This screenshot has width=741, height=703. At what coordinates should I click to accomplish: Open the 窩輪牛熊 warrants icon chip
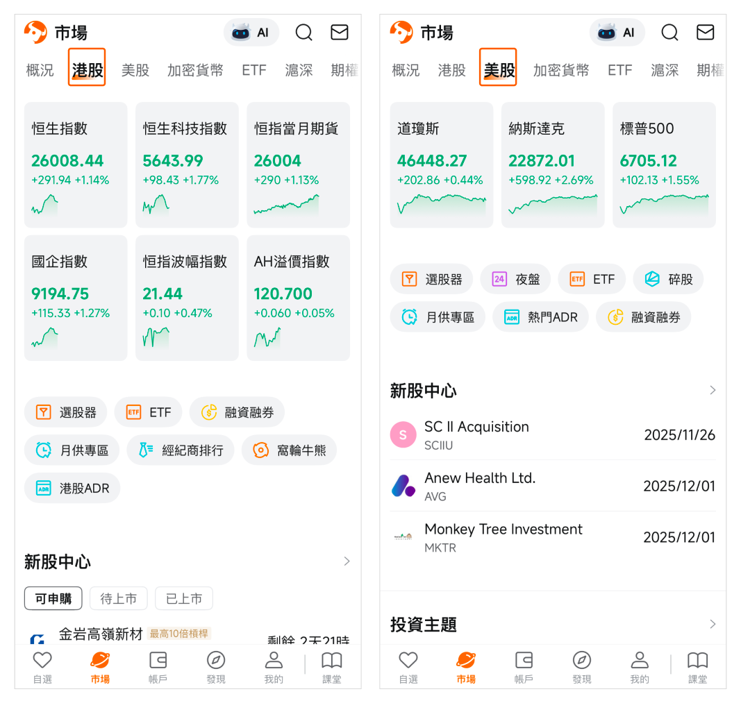[289, 450]
